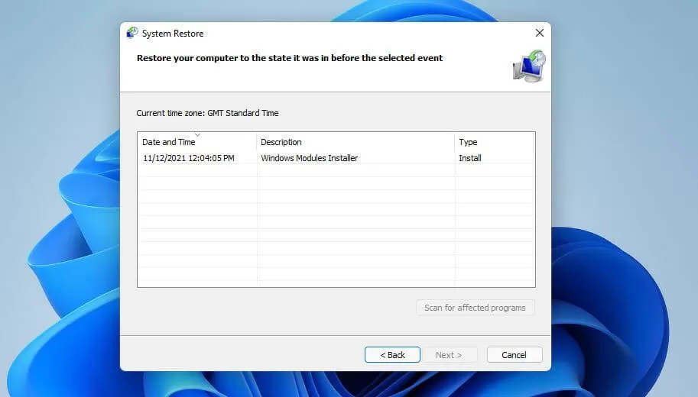Toggle the sort arrow above Date and Time
Viewport: 698px width, 397px height.
point(198,134)
